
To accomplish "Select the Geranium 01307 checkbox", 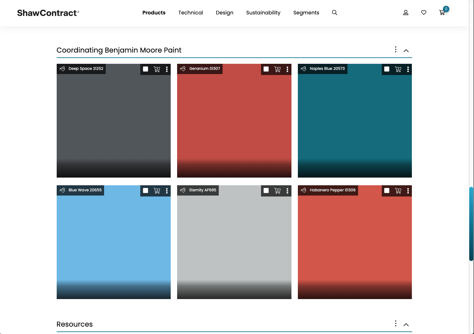I will click(x=266, y=69).
